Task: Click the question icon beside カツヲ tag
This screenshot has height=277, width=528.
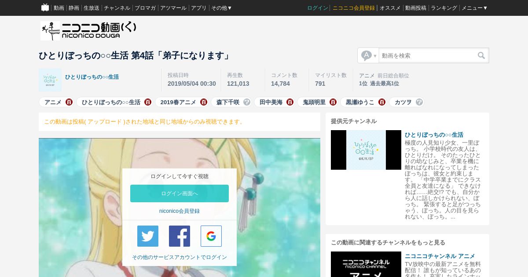Action: click(x=419, y=102)
